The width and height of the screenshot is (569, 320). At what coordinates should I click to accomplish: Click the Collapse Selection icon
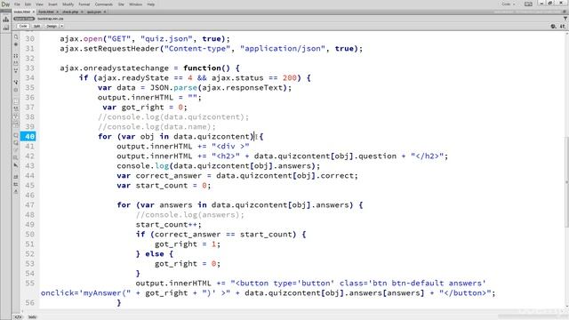point(16,63)
